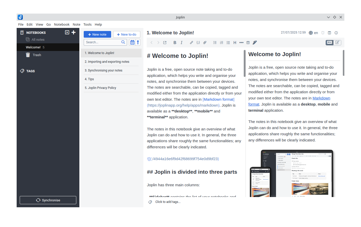Screen dimensions: 361x227
Task: Open note '4. Tips'
Action: [x=111, y=79]
